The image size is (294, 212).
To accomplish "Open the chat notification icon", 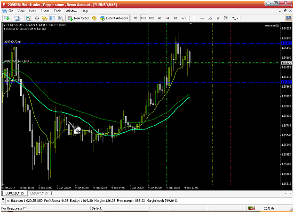I will (x=288, y=18).
